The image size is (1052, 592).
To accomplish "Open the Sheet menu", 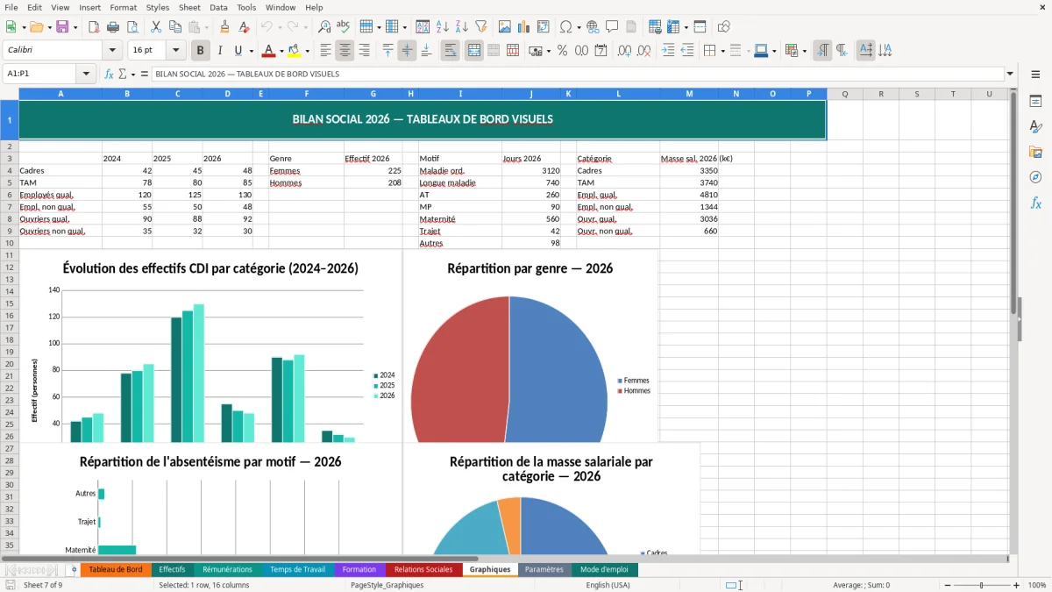I will pos(189,7).
